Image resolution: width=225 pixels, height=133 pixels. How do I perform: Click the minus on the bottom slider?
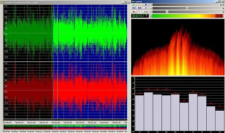click(151, 12)
